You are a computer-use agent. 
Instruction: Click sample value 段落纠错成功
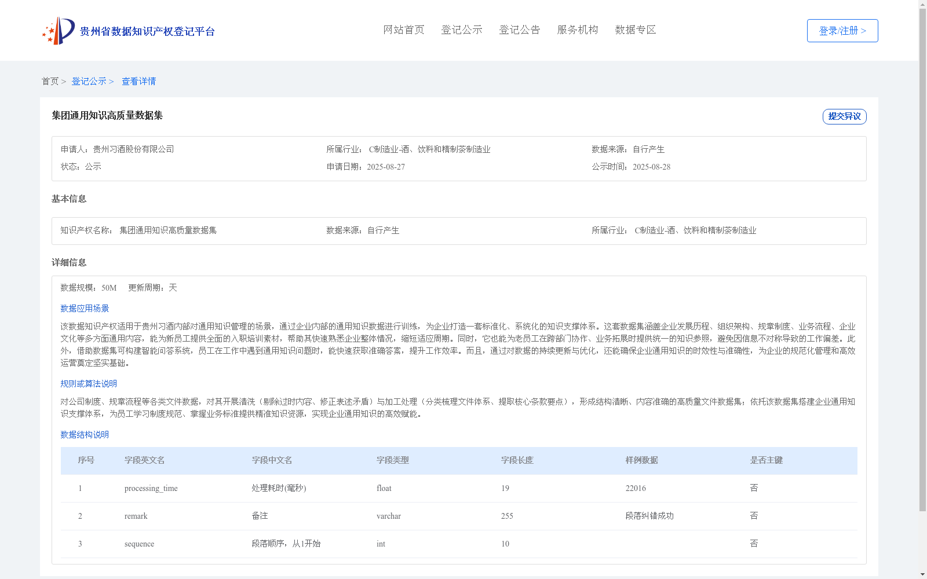point(649,516)
